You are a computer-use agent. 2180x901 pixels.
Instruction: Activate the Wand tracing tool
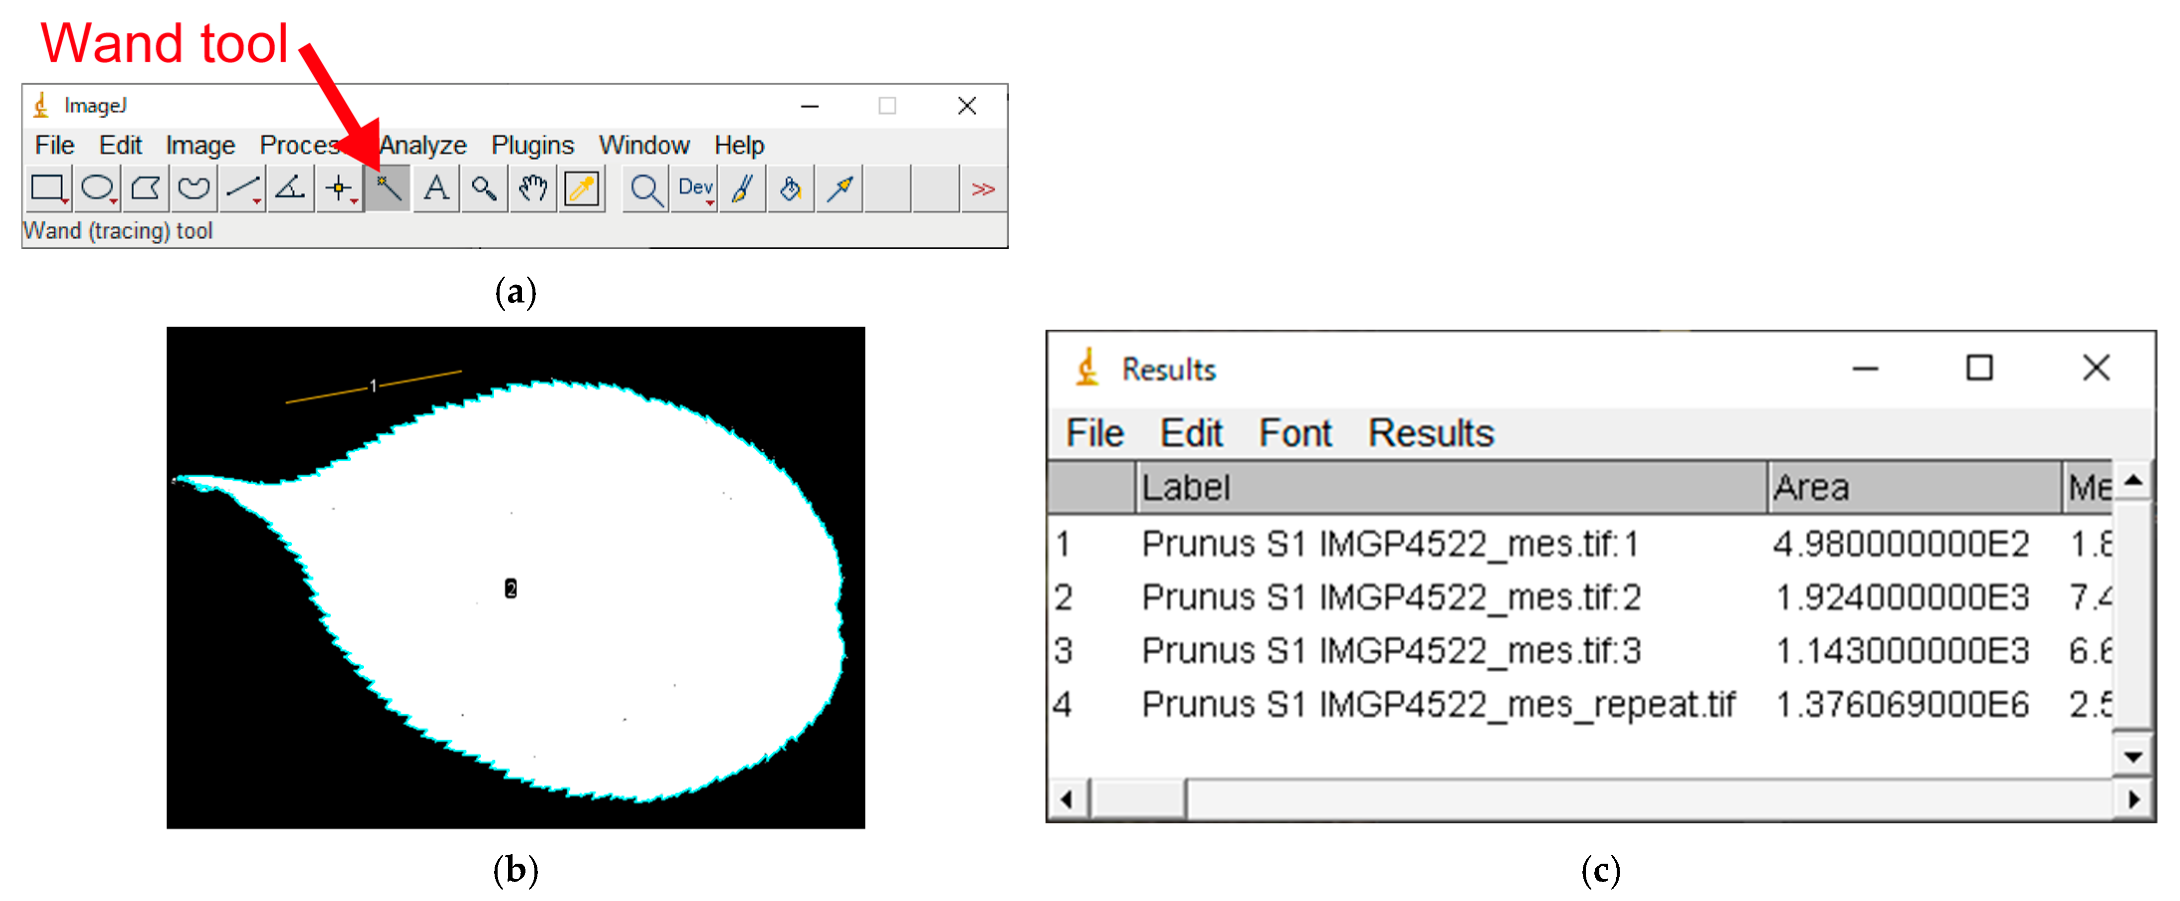pyautogui.click(x=388, y=188)
